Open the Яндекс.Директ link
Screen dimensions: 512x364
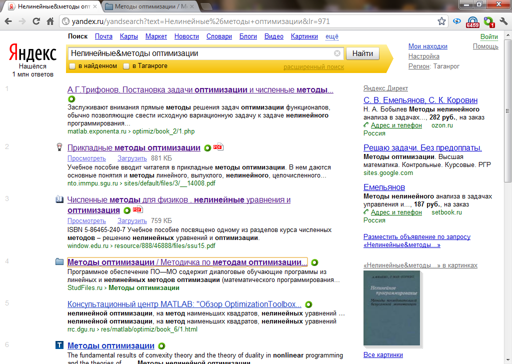385,88
